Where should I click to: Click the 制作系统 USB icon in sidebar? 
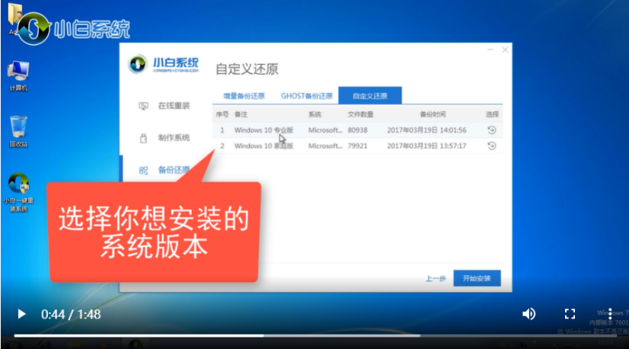coord(143,138)
